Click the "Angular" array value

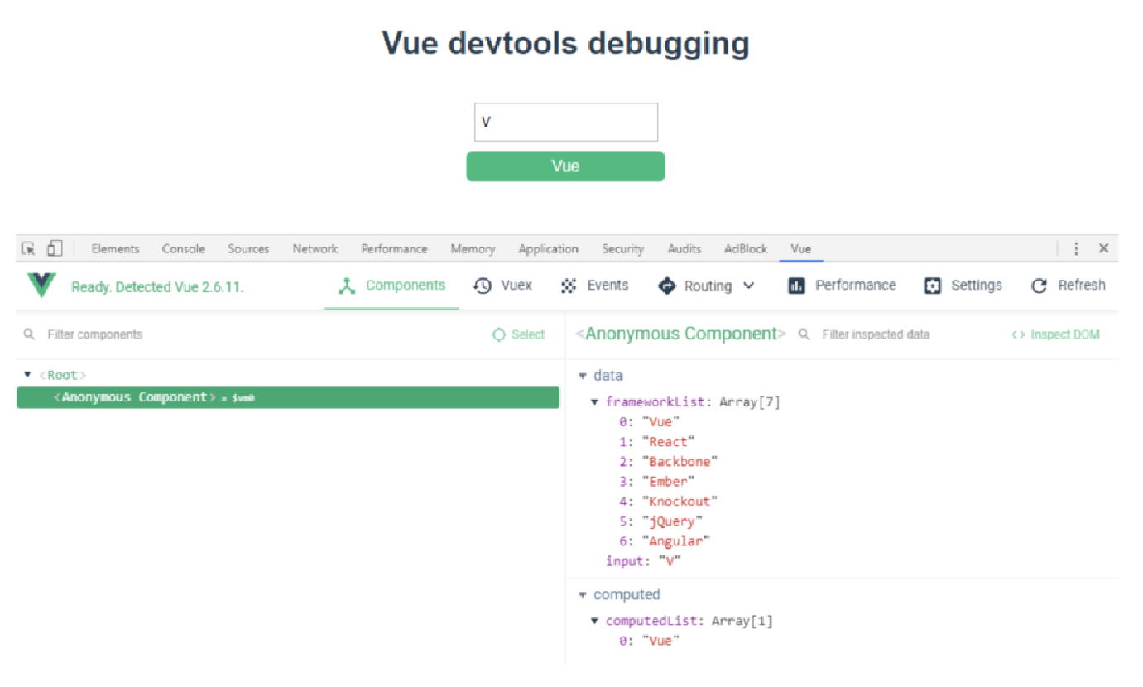click(x=675, y=541)
